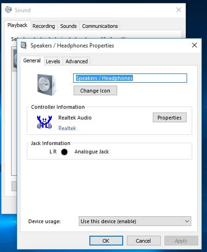This screenshot has width=207, height=252.
Task: Open the Sounds tab
Action: point(69,26)
